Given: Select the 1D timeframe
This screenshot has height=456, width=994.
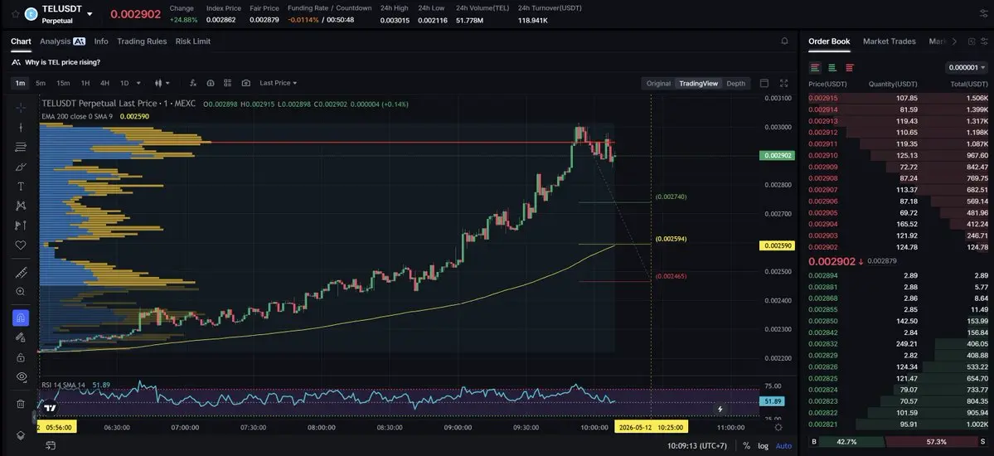Looking at the screenshot, I should coord(124,83).
